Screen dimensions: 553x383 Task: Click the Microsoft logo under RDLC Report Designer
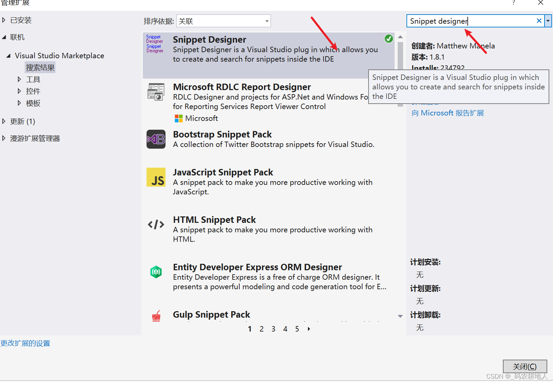pos(178,118)
